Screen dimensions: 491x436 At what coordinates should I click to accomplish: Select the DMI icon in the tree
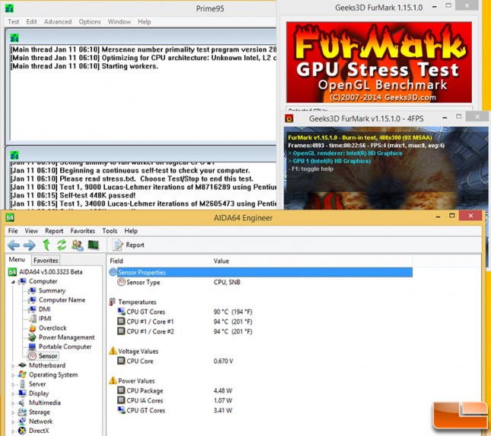pos(32,309)
